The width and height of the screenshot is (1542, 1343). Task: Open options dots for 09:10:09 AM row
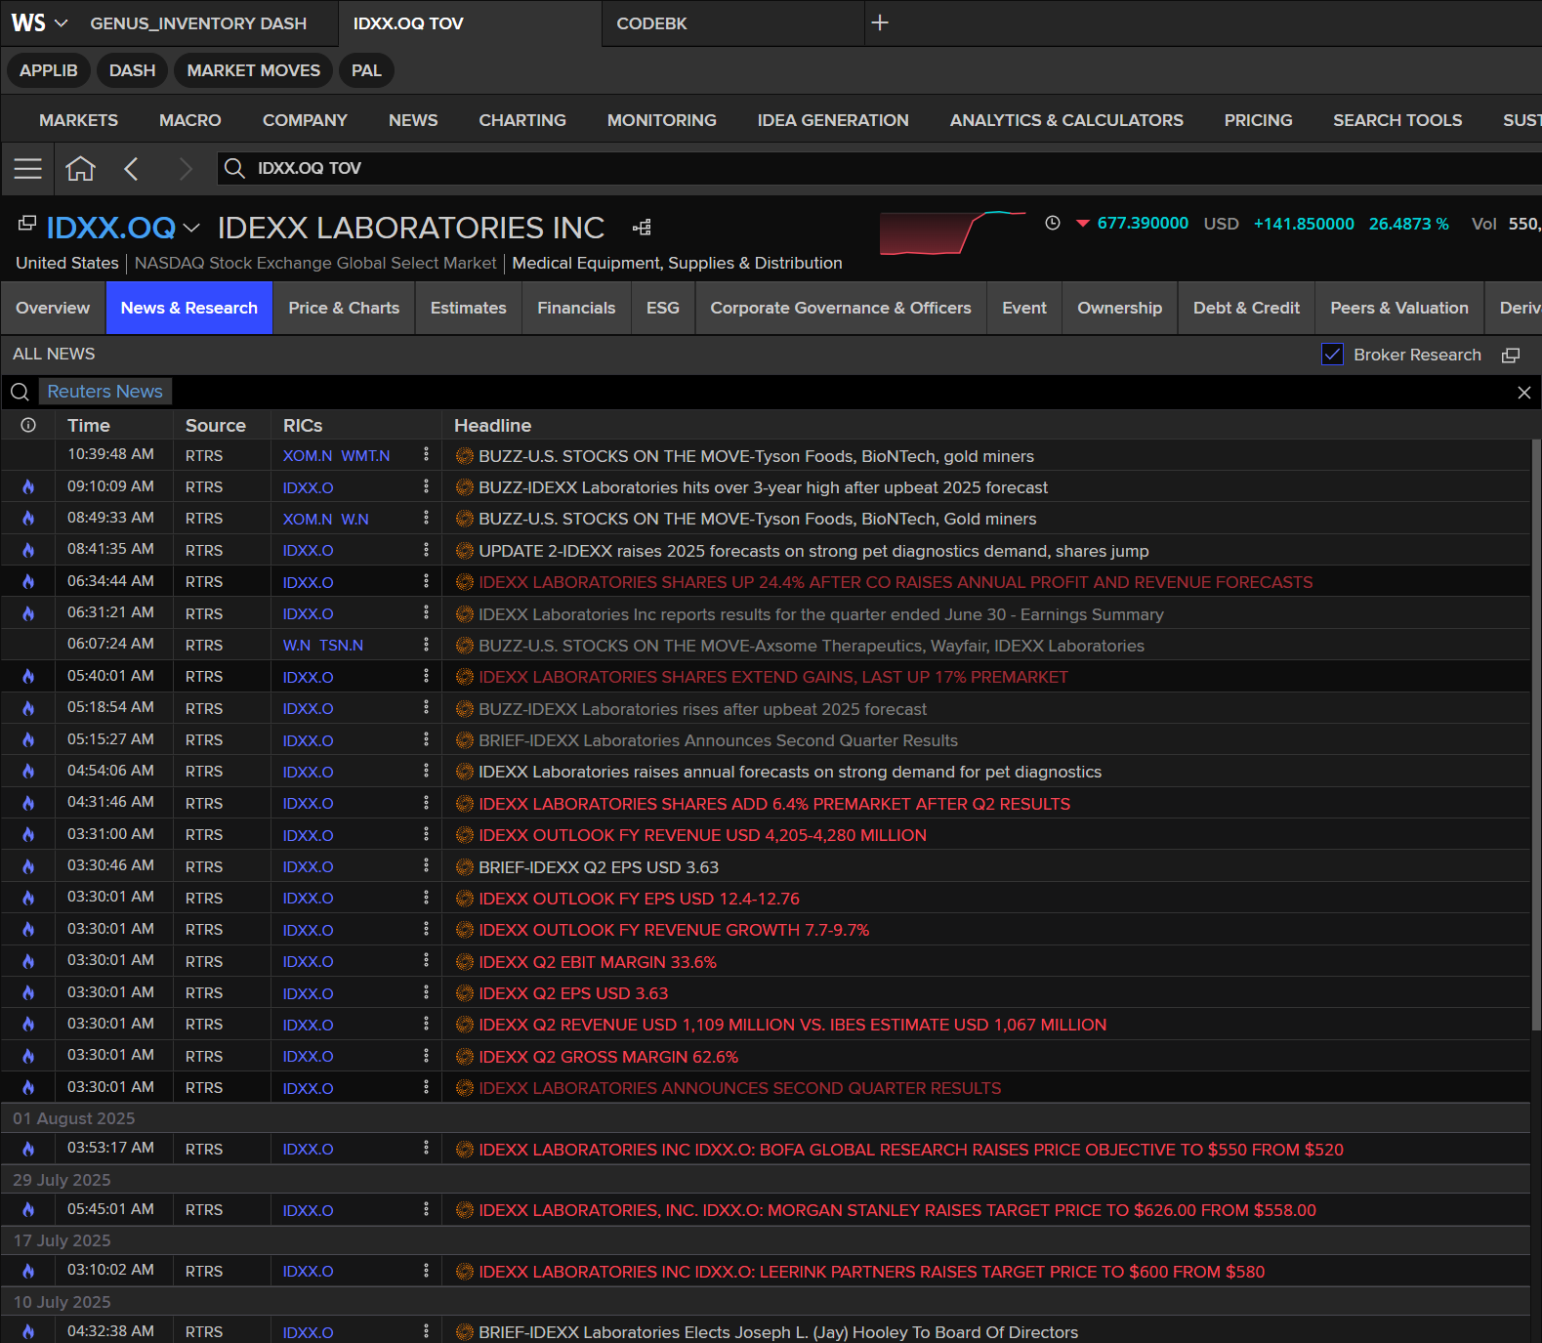426,486
